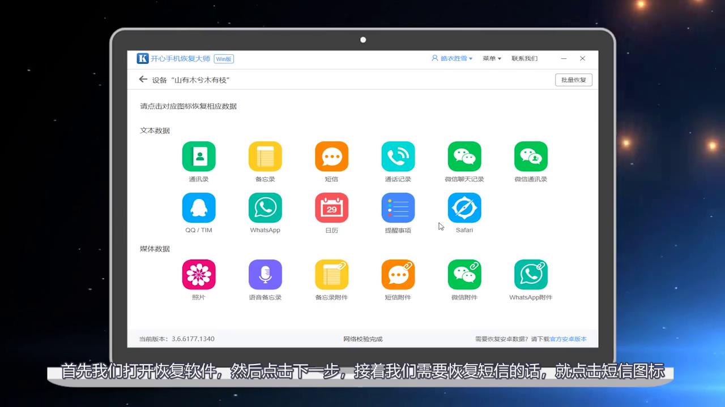Select the WhatsApp附件 attachments icon

[x=531, y=275]
